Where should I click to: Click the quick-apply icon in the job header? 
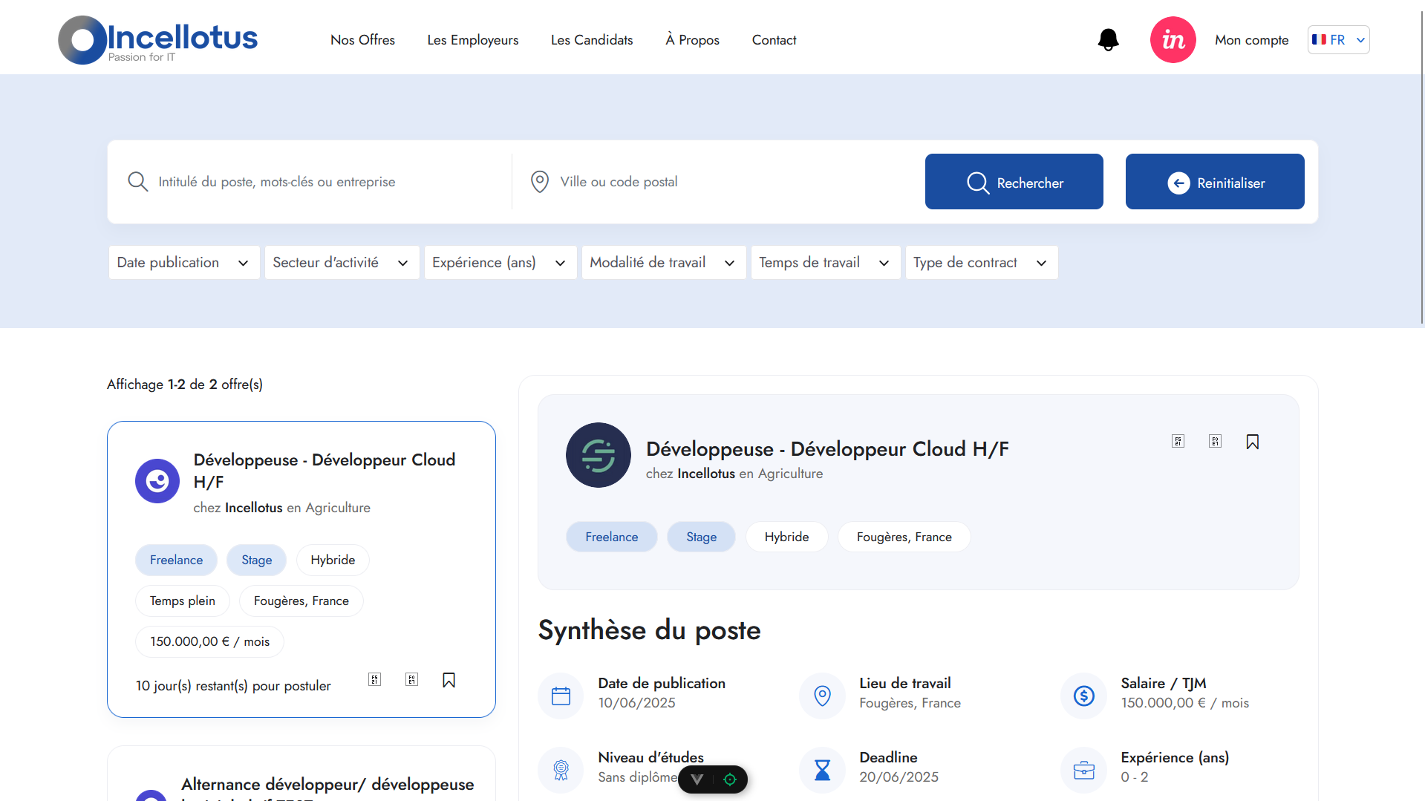click(x=1178, y=441)
